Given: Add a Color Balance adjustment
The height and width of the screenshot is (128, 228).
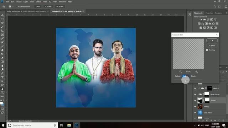Looking at the screenshot, I should 203,23.
